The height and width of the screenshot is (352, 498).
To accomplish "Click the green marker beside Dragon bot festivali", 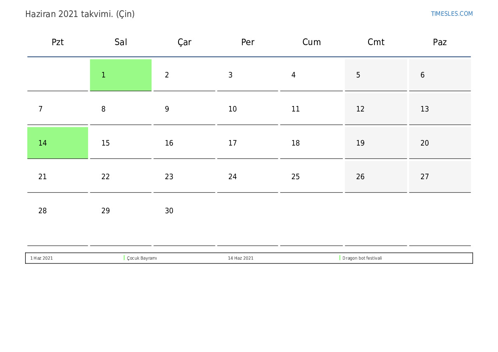I will [340, 258].
